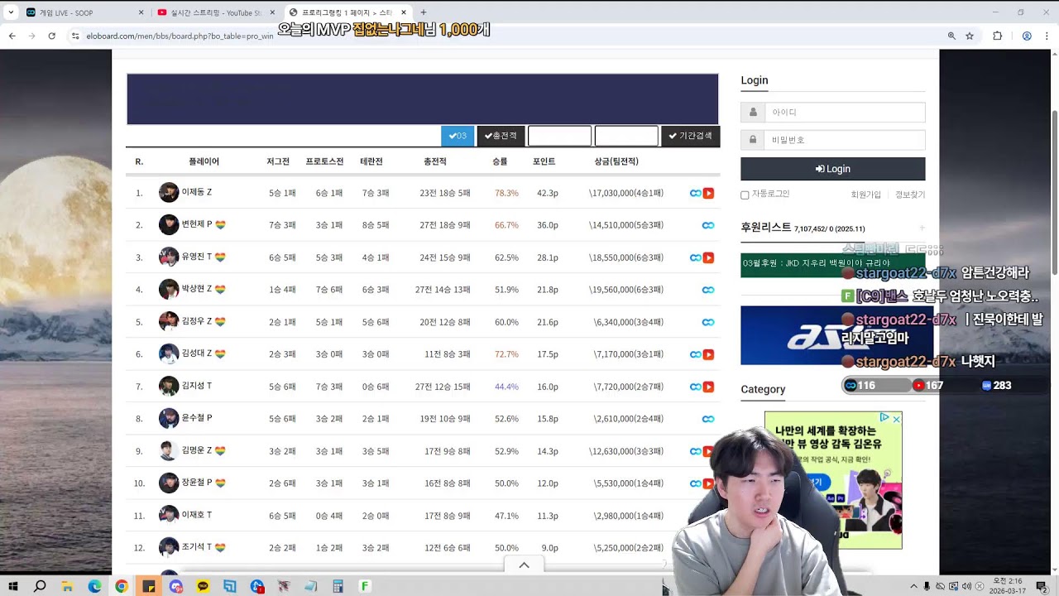This screenshot has height=596, width=1059.
Task: Click the second empty date field
Action: 626,136
